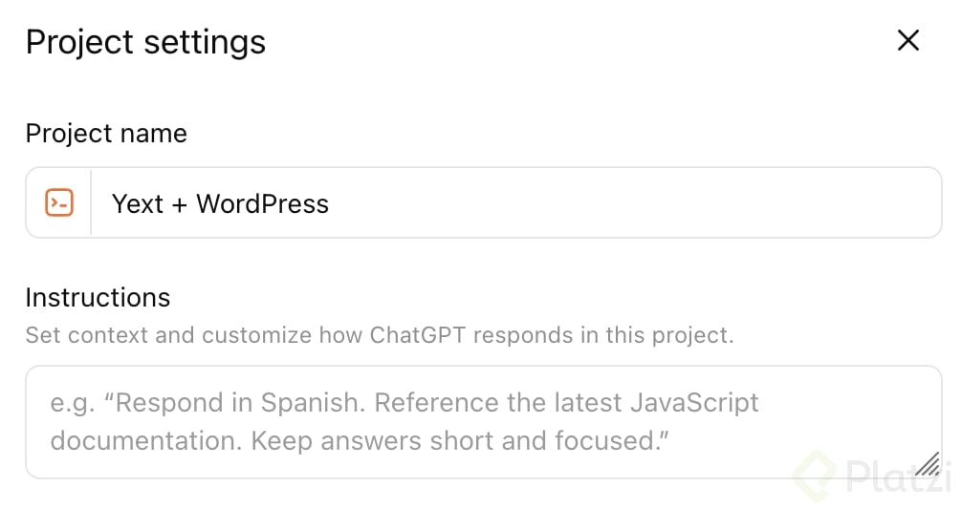Click the divider beside the project icon
This screenshot has height=508, width=962.
(x=91, y=202)
